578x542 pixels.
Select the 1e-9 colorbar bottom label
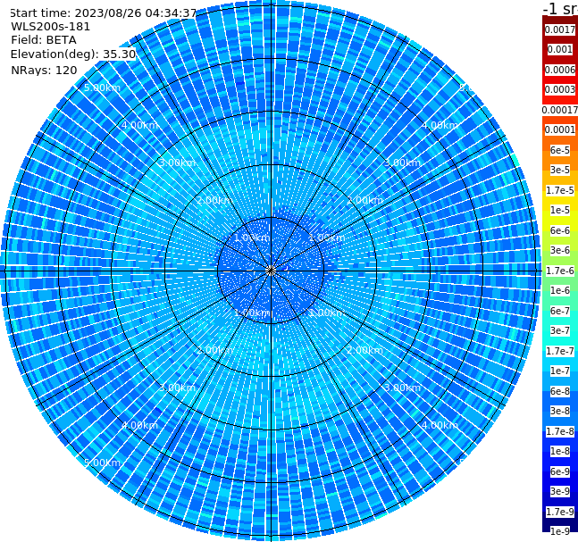(560, 531)
